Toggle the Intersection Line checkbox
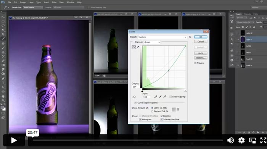This screenshot has width=267, height=149. 162,120
